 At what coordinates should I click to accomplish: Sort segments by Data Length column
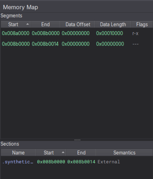pos(113,24)
